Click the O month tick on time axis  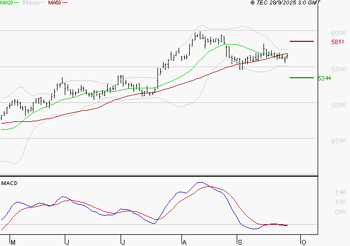(x=304, y=243)
